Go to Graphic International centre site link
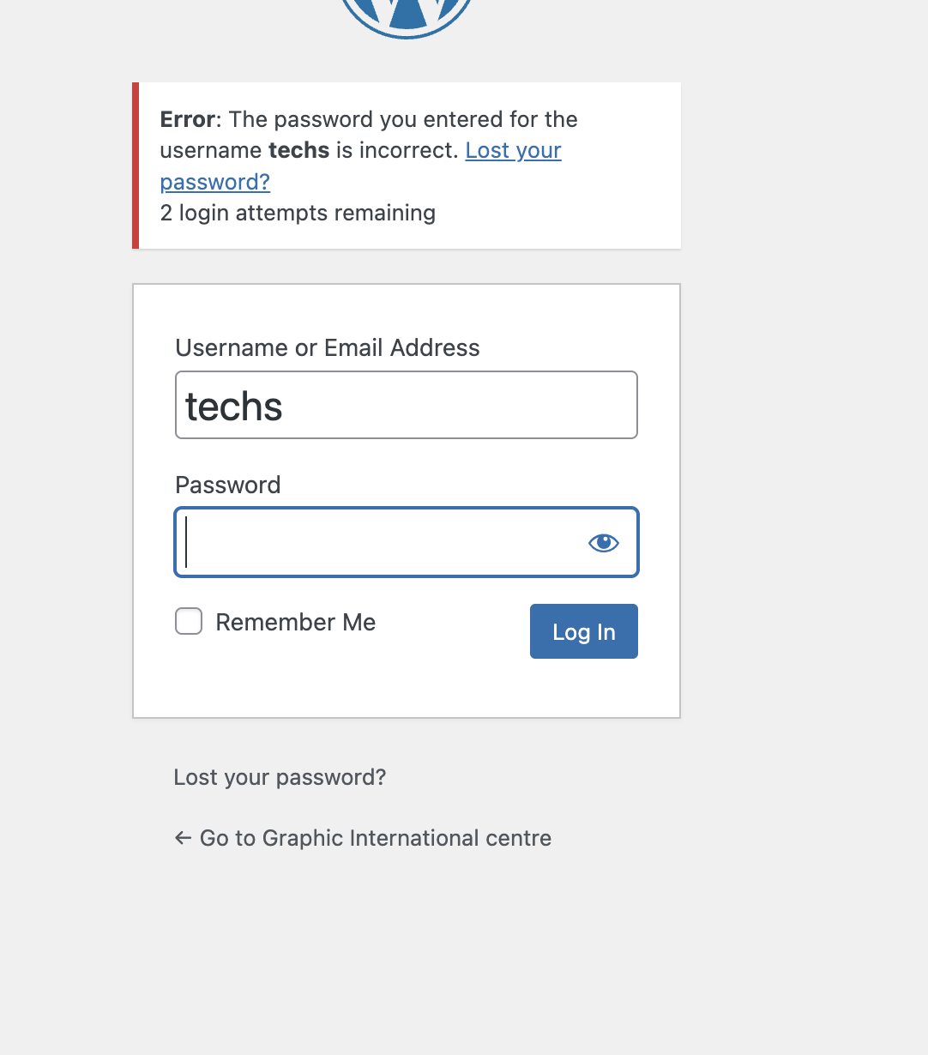Viewport: 928px width, 1055px height. click(375, 838)
